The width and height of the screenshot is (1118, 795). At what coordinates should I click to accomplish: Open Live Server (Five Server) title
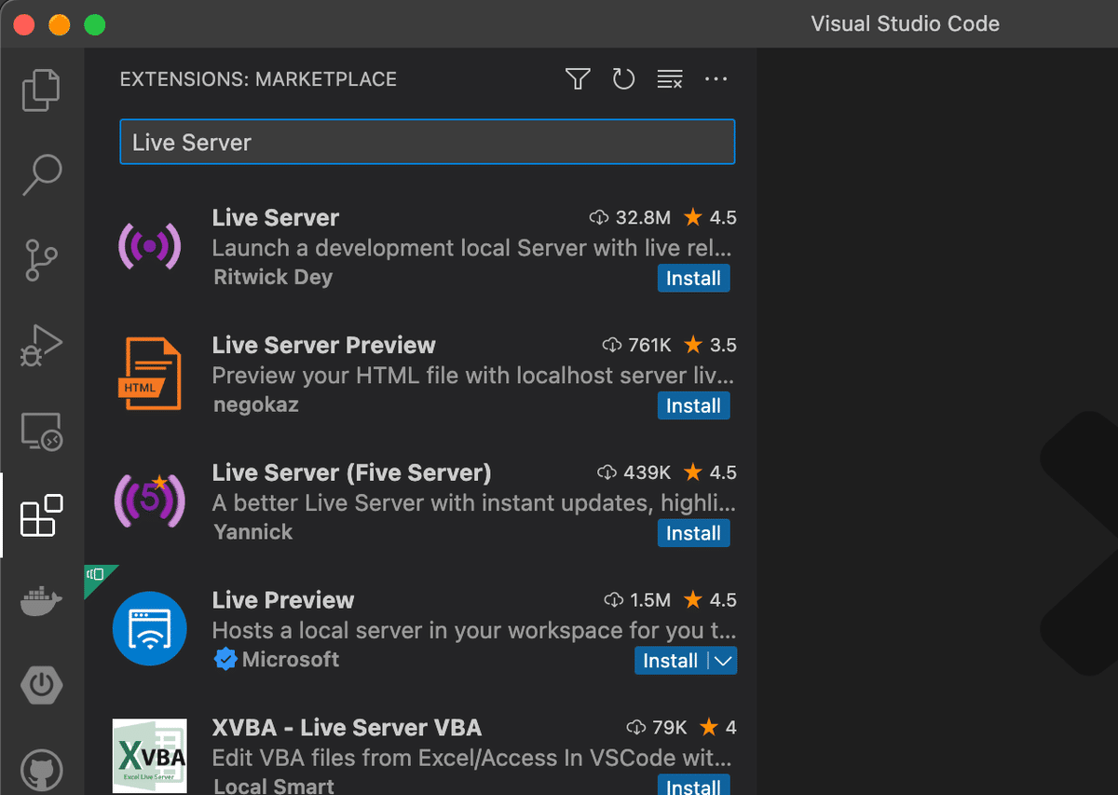pyautogui.click(x=351, y=473)
